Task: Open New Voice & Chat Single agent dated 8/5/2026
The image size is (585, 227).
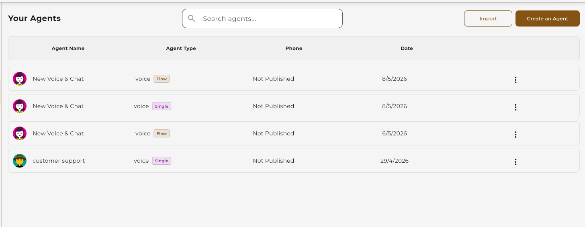Action: point(58,106)
